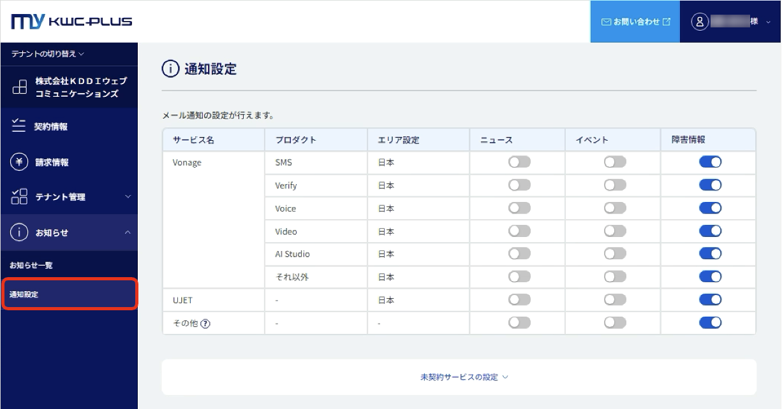Click the info icon beside お知らせ
The width and height of the screenshot is (782, 409).
tap(19, 233)
